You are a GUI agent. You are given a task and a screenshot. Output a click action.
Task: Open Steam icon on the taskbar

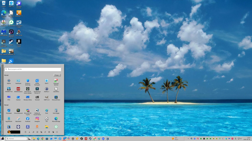click(x=90, y=138)
